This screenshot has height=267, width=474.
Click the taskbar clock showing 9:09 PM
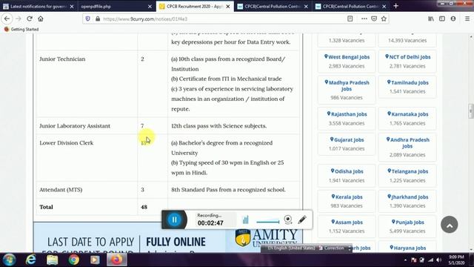[456, 260]
